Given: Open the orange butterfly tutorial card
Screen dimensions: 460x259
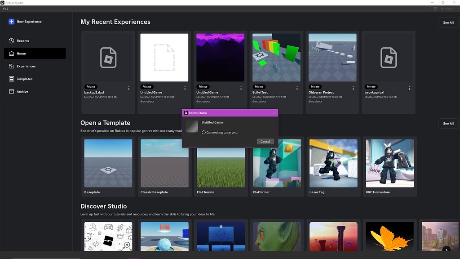Looking at the screenshot, I should tap(390, 237).
